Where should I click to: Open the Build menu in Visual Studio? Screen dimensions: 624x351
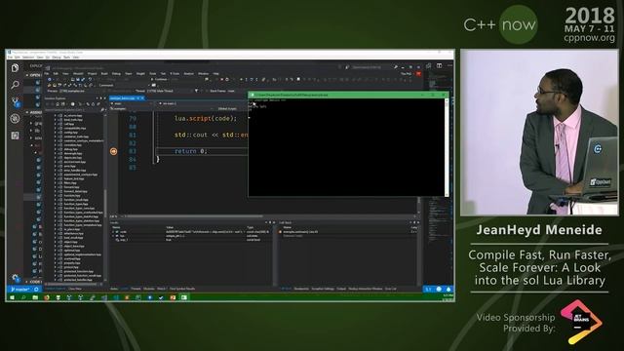[x=104, y=74]
